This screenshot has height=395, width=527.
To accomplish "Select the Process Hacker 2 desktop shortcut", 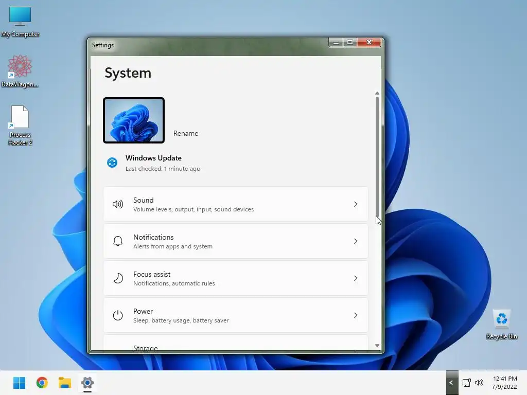I will 20,125.
